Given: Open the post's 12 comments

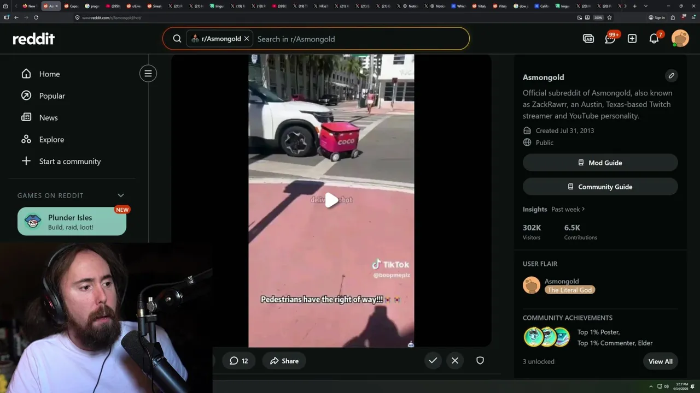Looking at the screenshot, I should click(x=238, y=361).
